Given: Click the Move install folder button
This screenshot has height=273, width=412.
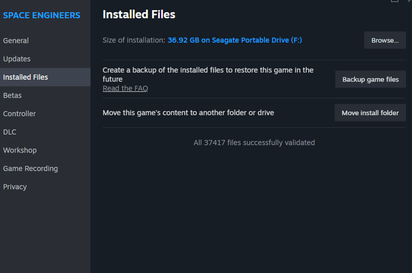Looking at the screenshot, I should (370, 113).
